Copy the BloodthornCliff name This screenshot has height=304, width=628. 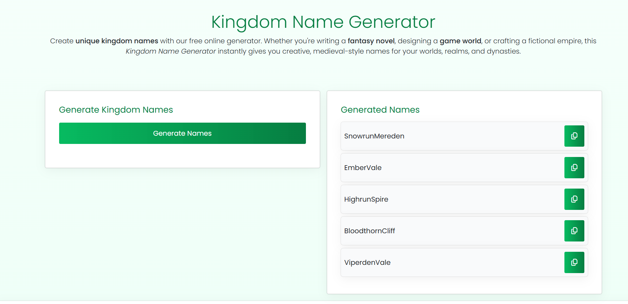pyautogui.click(x=574, y=231)
